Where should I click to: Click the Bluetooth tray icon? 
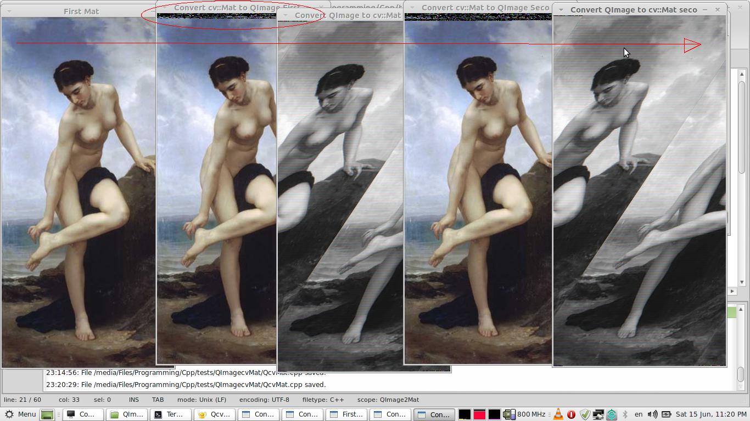pos(625,414)
